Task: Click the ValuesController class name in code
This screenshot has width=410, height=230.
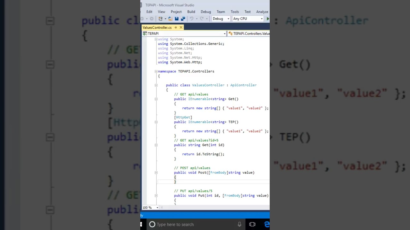Action: point(208,85)
